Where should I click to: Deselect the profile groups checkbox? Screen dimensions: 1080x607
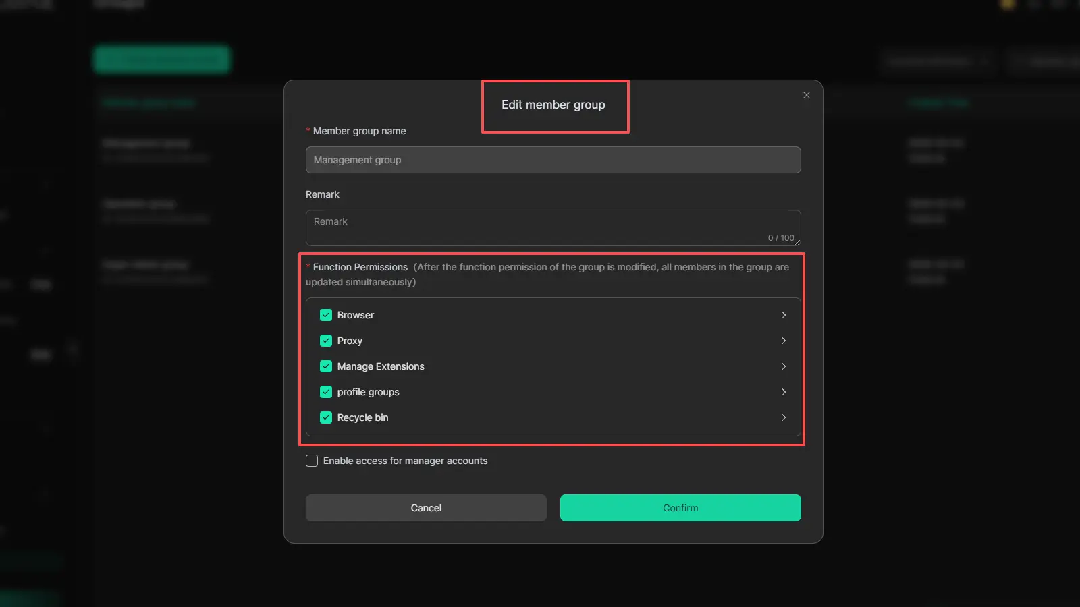coord(326,392)
